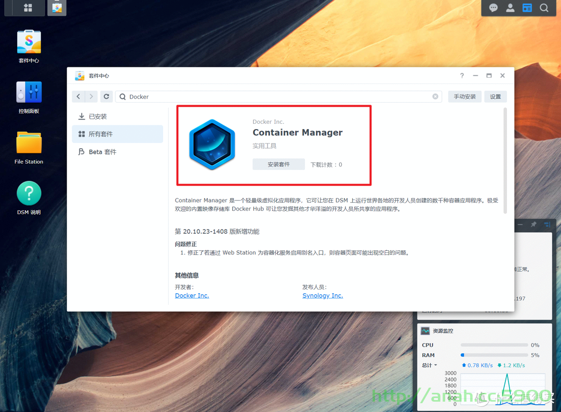Expand the 总计 dropdown in resource monitor
This screenshot has height=412, width=561.
[x=430, y=365]
